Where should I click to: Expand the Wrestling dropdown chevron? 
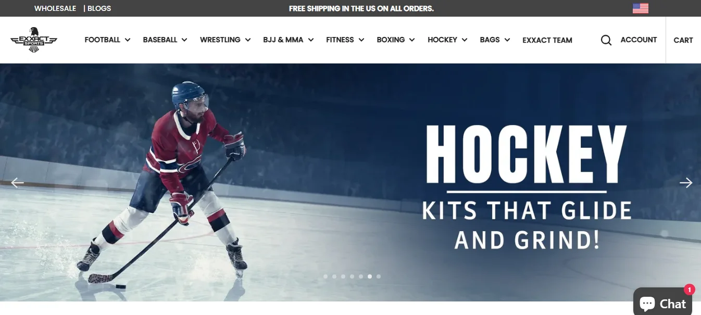(248, 40)
